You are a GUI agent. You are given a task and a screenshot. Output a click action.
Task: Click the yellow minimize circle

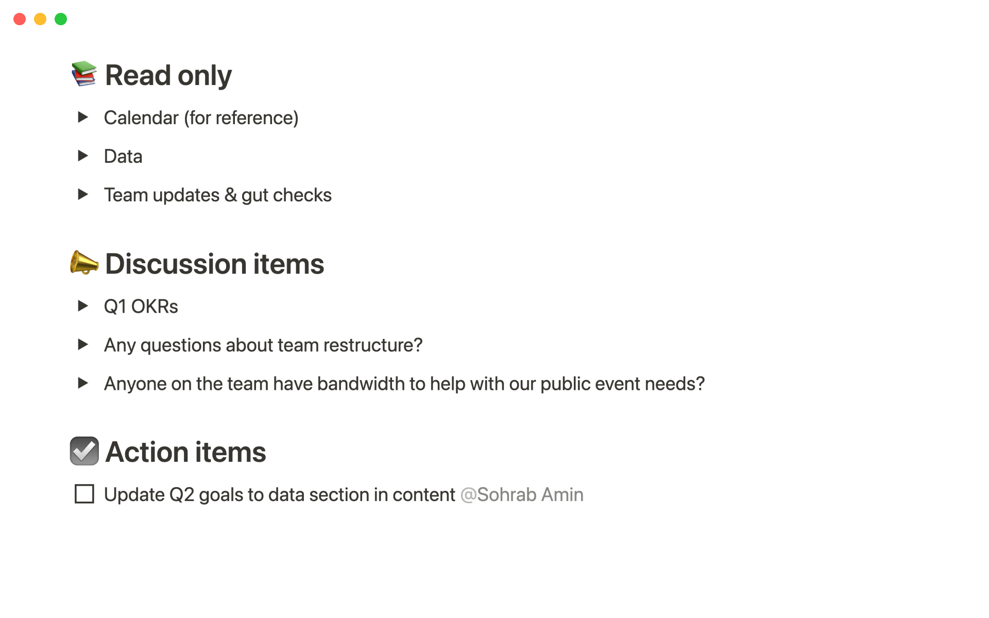coord(40,19)
